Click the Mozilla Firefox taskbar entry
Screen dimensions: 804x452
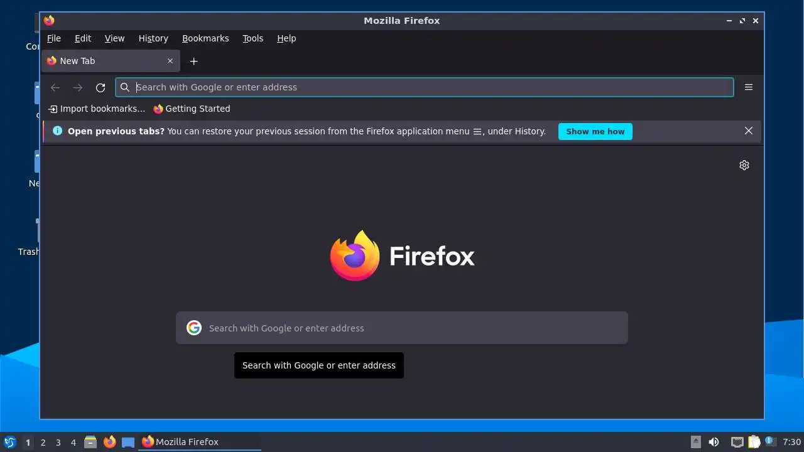point(200,442)
